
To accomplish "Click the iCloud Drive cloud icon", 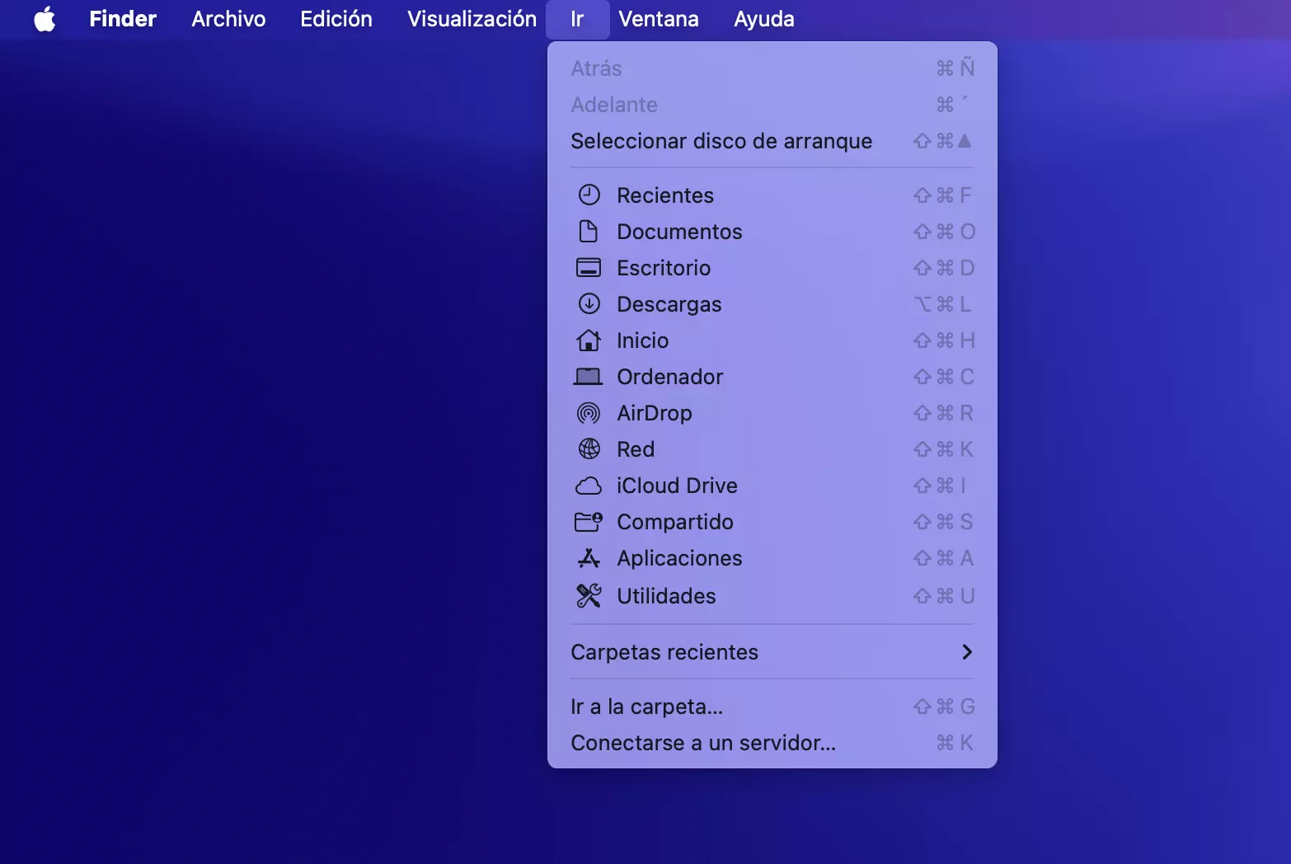I will pos(589,486).
